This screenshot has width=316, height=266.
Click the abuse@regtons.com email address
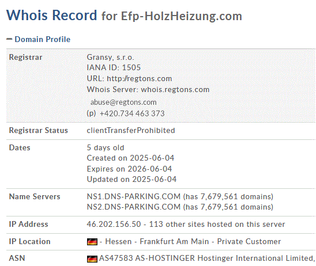pos(123,102)
